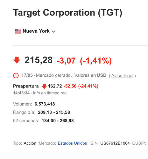148x159 pixels.
Task: Click the red arrow next to Preapertura
Action: click(44, 86)
